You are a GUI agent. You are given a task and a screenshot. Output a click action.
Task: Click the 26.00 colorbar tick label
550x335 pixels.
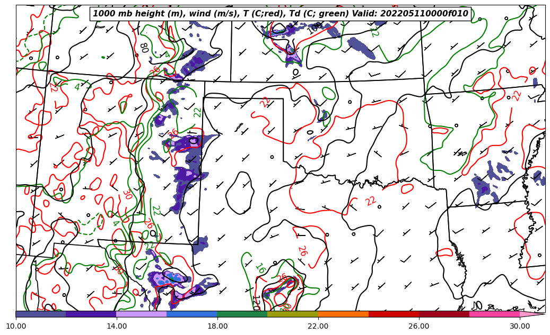pyautogui.click(x=419, y=327)
